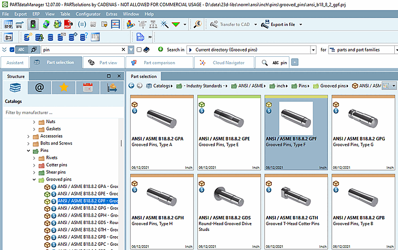Close the Structure panel
398x250 pixels.
pos(119,76)
